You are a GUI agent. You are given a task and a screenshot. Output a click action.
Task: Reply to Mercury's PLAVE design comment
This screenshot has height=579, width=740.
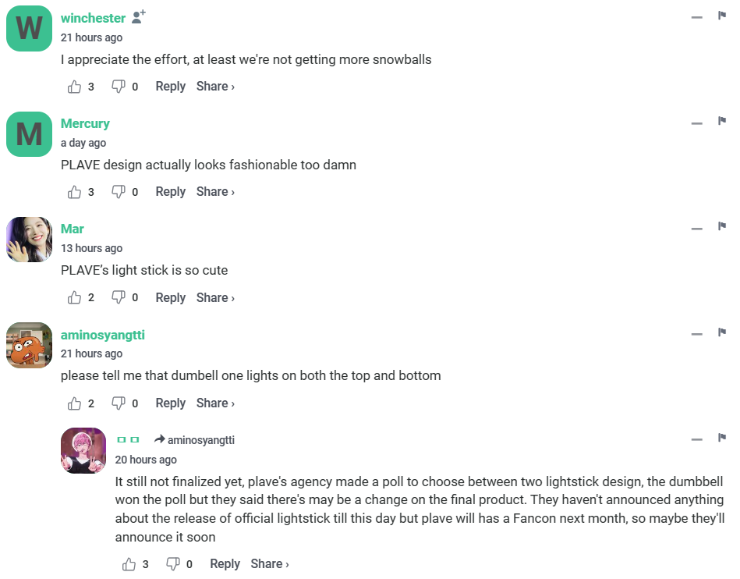click(x=170, y=192)
